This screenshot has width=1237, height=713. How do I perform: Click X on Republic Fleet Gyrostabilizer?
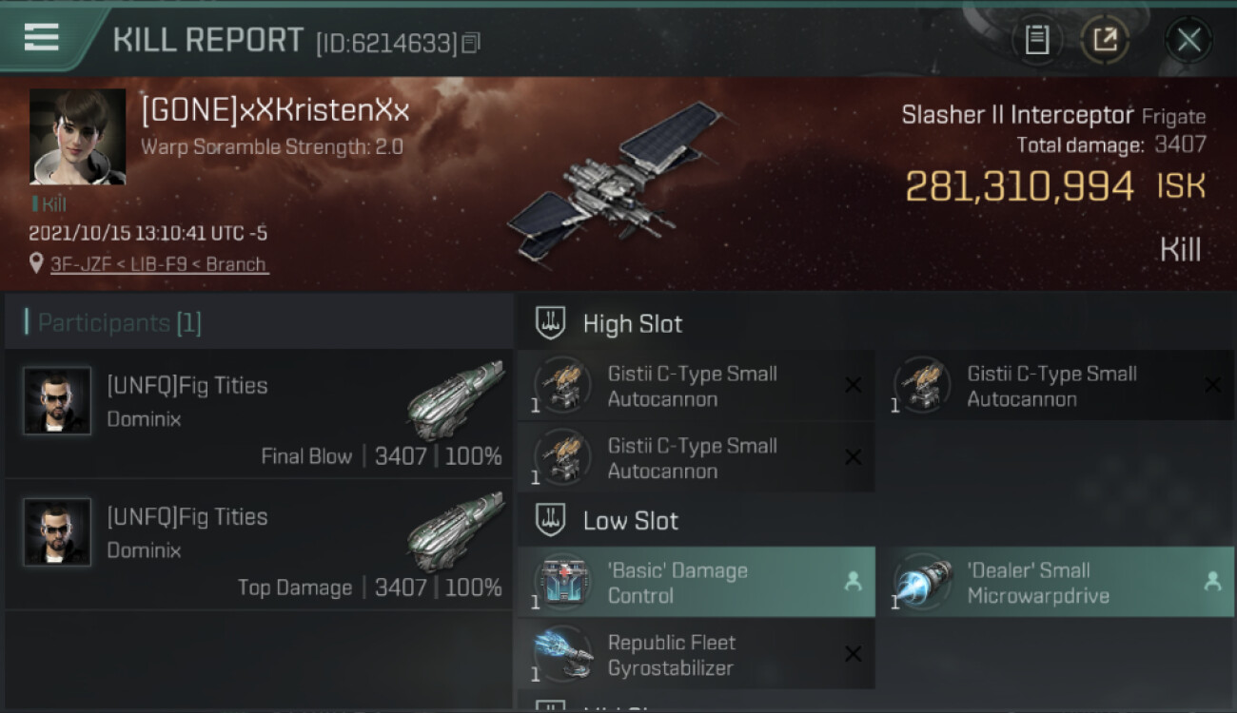click(853, 654)
